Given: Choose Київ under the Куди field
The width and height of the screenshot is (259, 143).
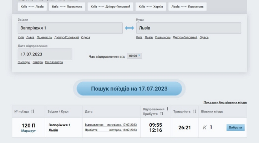Looking at the screenshot, I should click(x=139, y=37).
